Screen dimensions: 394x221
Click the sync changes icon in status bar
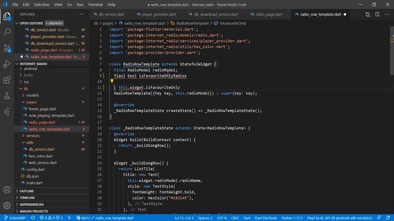coord(33,218)
